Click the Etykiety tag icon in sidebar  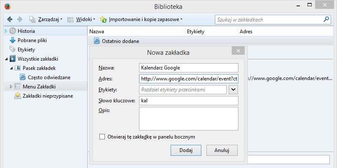(13, 49)
